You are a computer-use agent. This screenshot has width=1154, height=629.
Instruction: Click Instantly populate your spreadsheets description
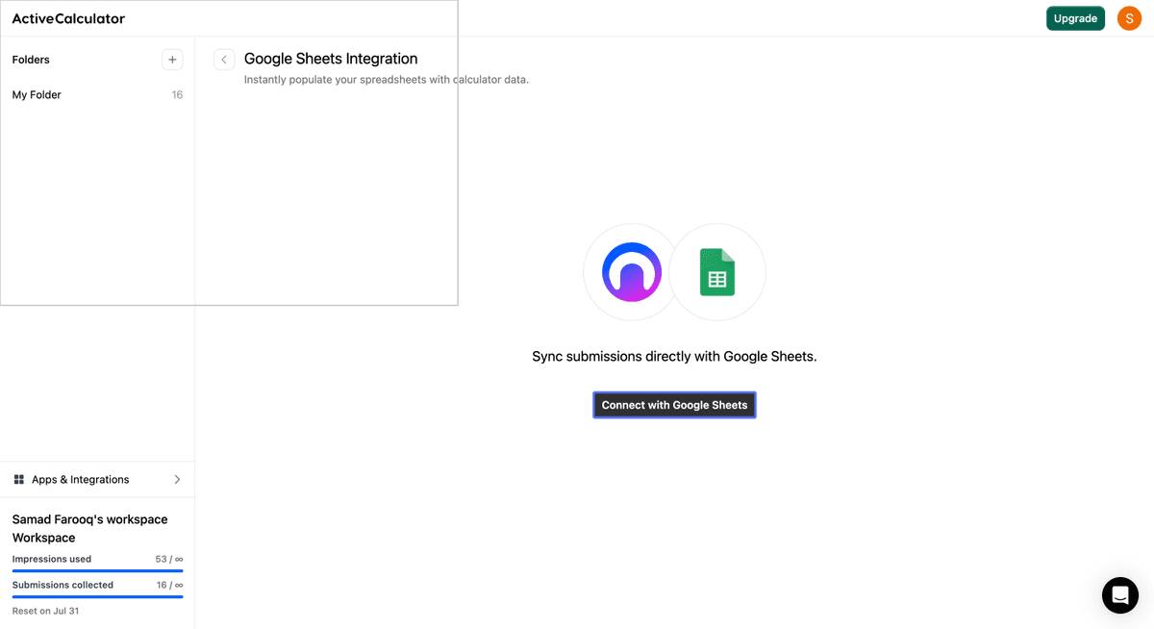tap(387, 80)
